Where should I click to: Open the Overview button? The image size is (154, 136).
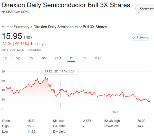coord(146,8)
